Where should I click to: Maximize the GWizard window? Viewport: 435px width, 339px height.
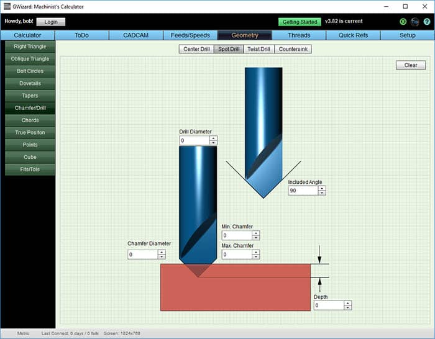pyautogui.click(x=405, y=6)
